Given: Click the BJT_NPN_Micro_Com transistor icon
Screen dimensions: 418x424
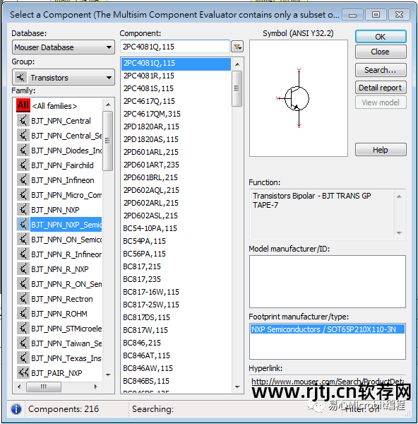Looking at the screenshot, I should [x=23, y=195].
